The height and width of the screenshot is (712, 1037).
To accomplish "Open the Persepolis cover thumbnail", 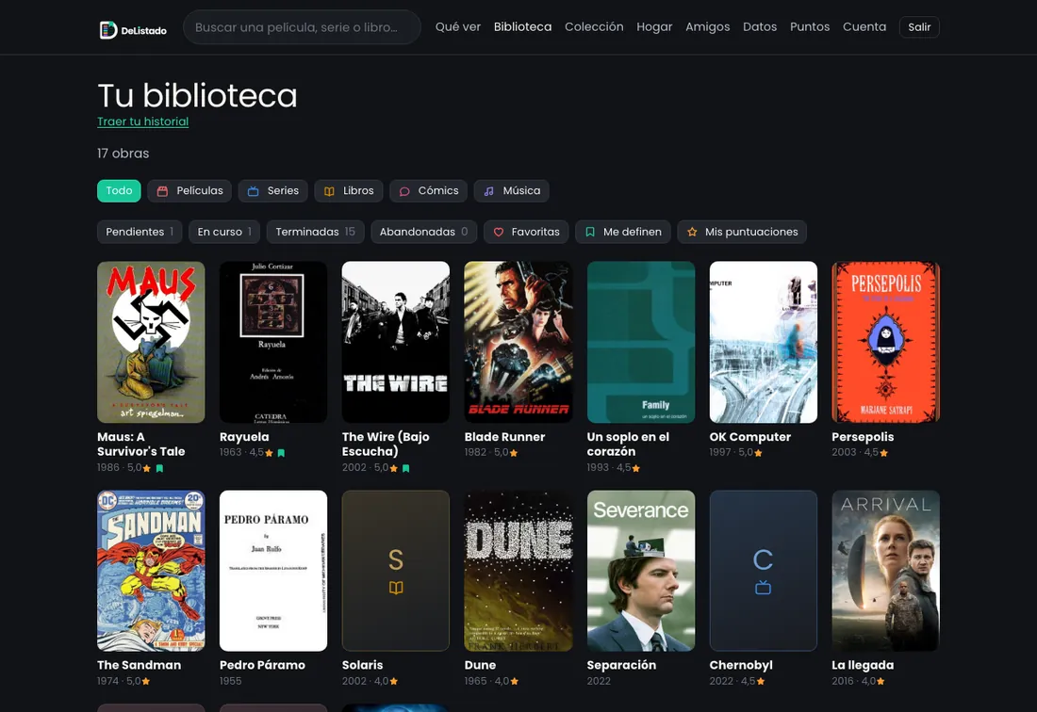I will [885, 342].
